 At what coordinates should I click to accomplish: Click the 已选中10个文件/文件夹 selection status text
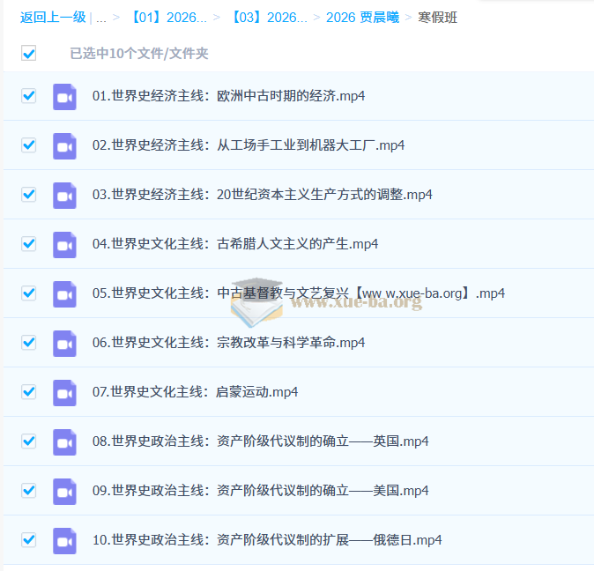click(x=139, y=54)
